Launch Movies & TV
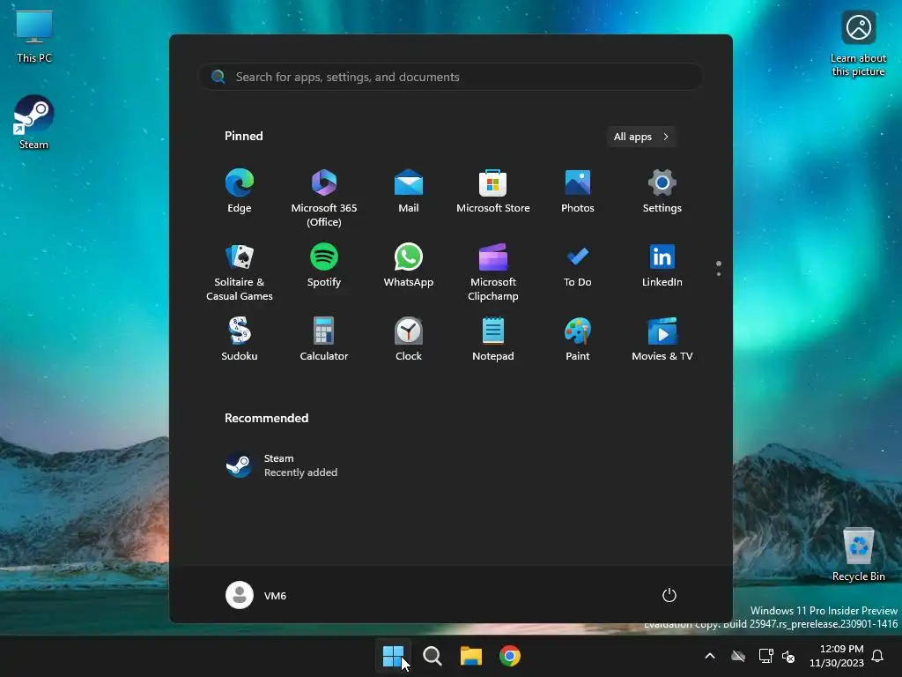Screen dimensions: 902x677 [662, 339]
